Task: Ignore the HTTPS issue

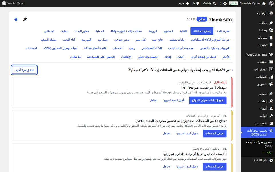Action: [x=153, y=100]
